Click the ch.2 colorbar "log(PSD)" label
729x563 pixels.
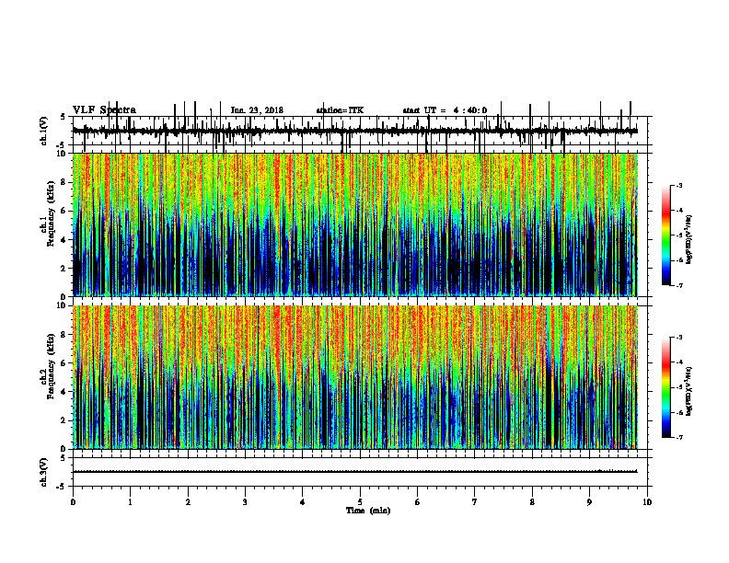pos(688,391)
